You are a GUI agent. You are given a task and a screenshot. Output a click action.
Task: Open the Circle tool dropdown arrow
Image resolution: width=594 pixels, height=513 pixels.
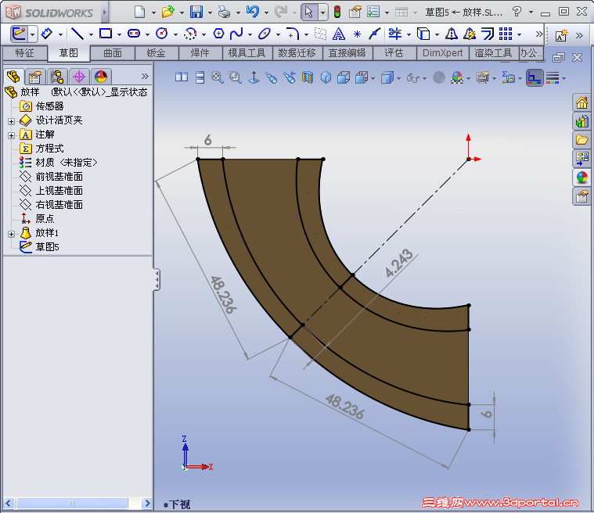pyautogui.click(x=175, y=35)
